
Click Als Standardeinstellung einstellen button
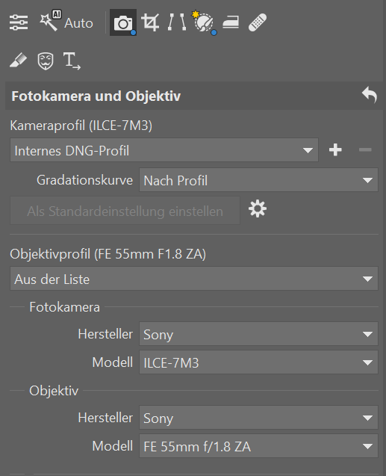[125, 211]
